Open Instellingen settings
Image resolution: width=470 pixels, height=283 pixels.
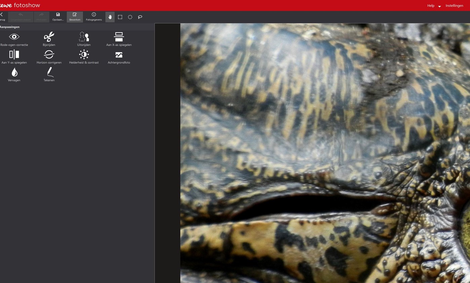pos(454,6)
